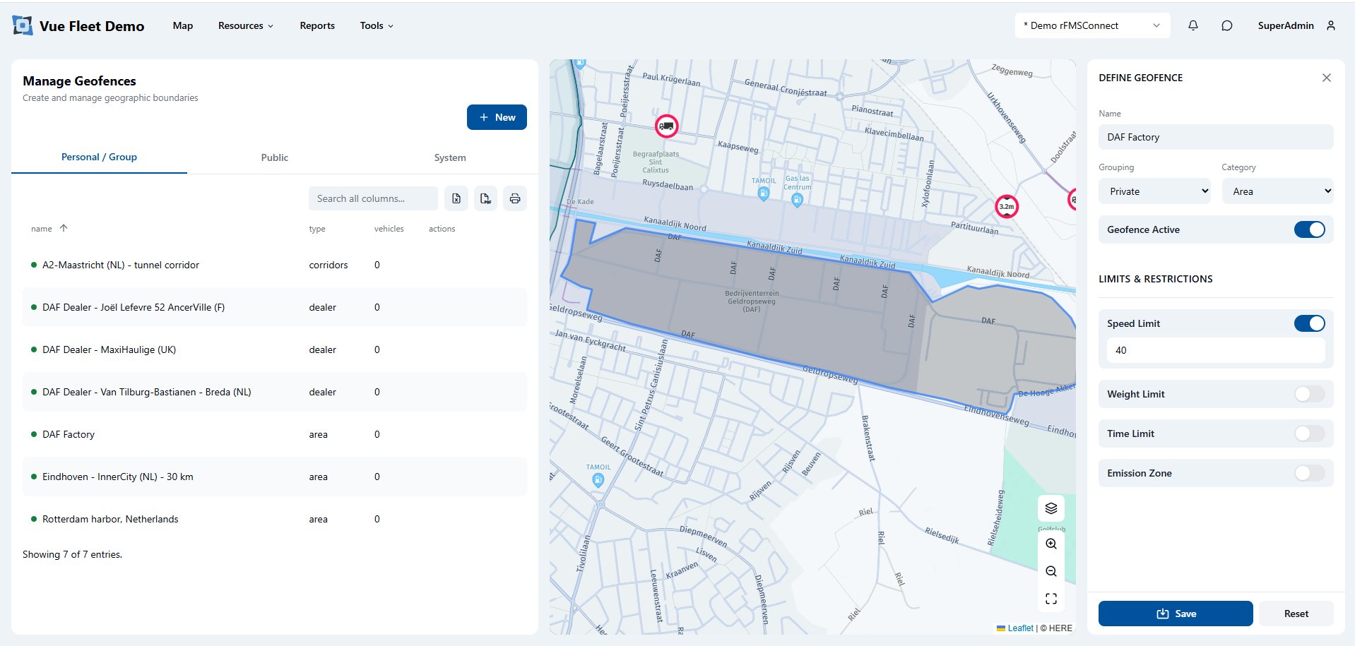The width and height of the screenshot is (1355, 646).
Task: Open the map layers selector
Action: [1051, 508]
